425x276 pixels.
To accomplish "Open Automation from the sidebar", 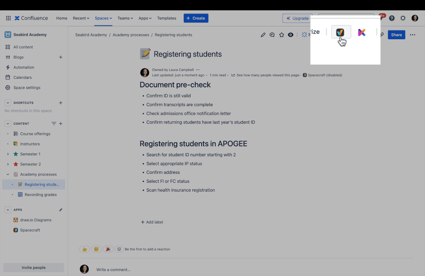I will 23,67.
